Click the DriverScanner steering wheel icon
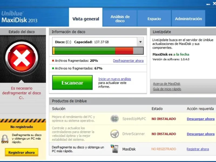 tap(114, 134)
